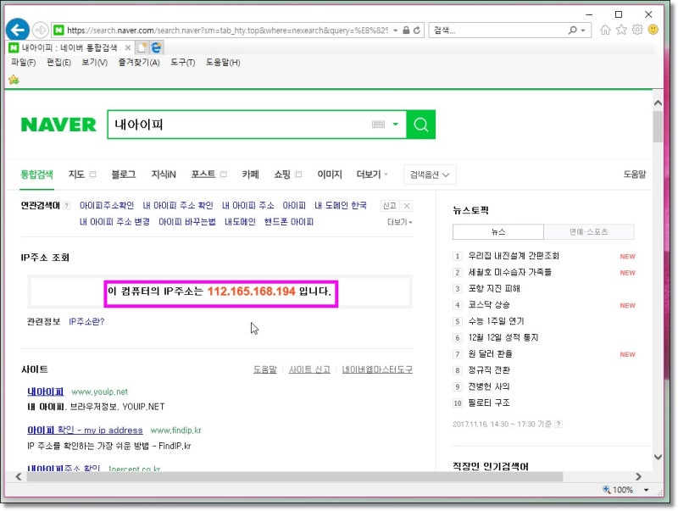The height and width of the screenshot is (511, 678).
Task: Expand the address bar URL dropdown
Action: (395, 31)
